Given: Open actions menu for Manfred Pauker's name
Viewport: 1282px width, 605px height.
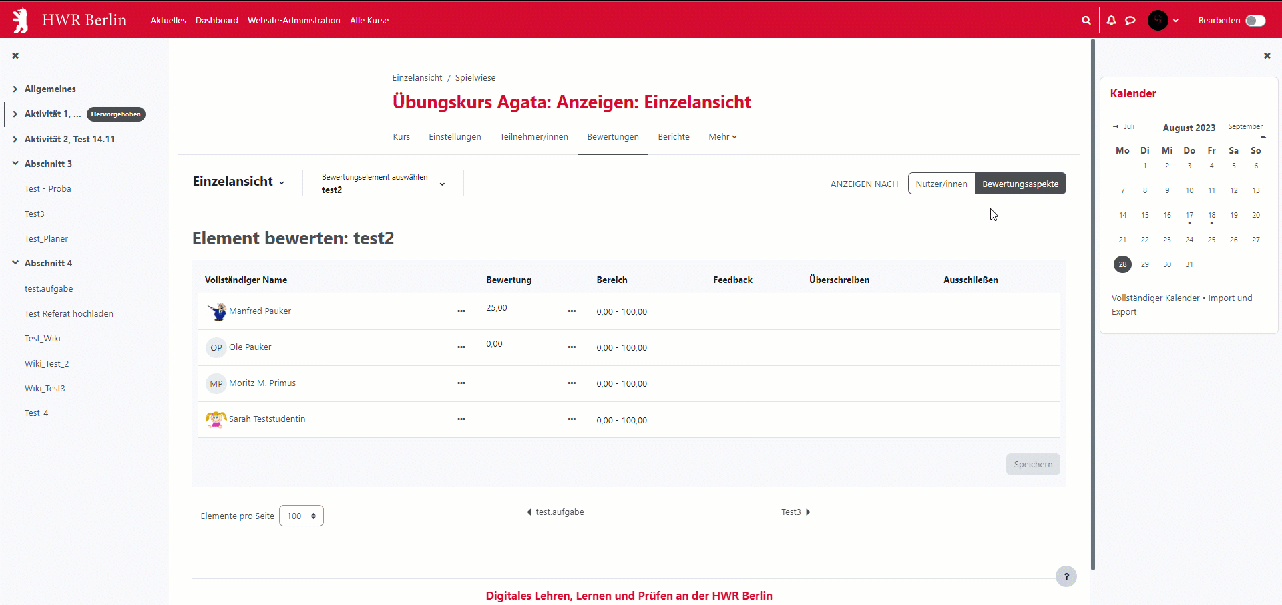Looking at the screenshot, I should point(461,311).
